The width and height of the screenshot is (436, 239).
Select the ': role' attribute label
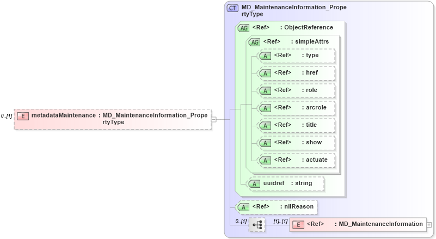pos(310,90)
